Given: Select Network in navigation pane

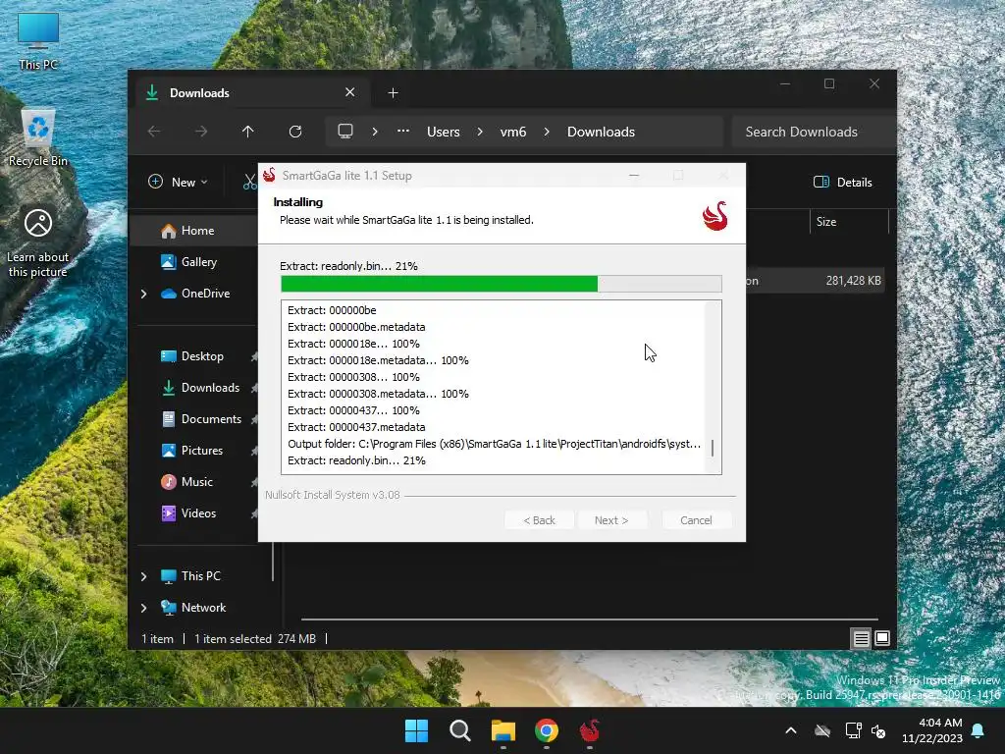Looking at the screenshot, I should [201, 608].
